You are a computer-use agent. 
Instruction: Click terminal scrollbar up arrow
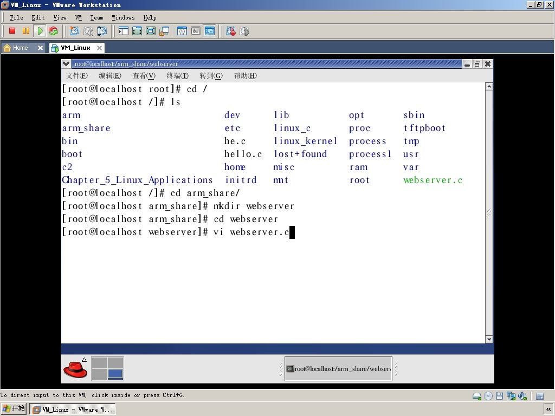tap(489, 87)
